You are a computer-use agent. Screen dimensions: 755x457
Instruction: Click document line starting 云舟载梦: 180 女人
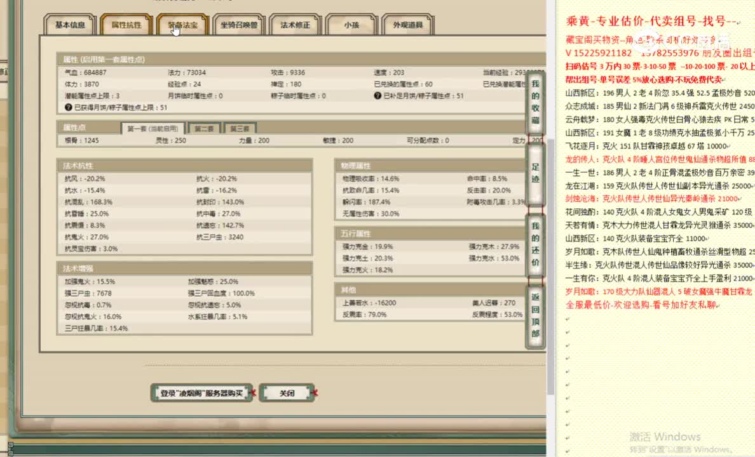point(660,119)
